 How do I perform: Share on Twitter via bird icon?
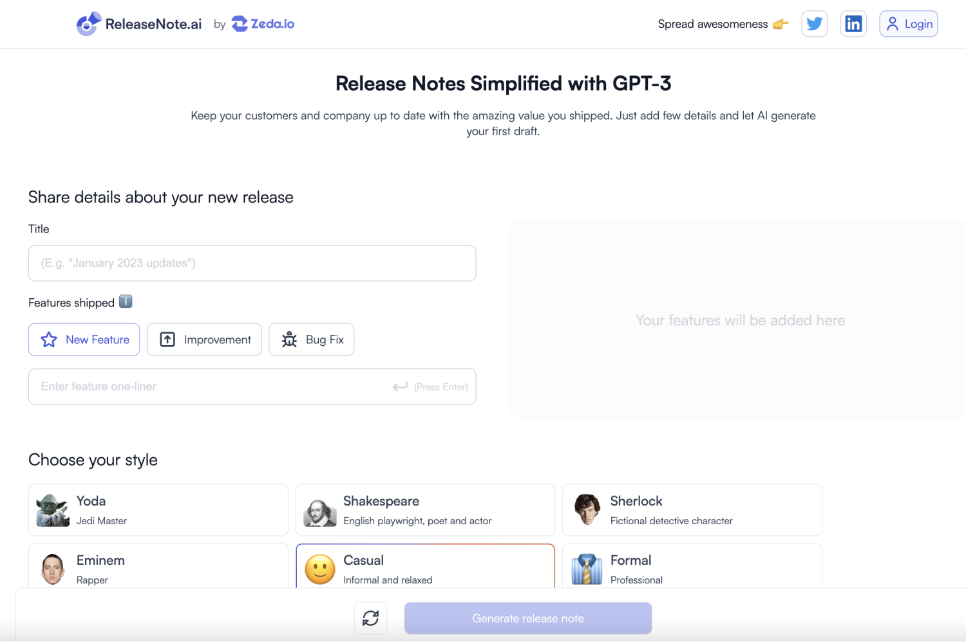[x=815, y=24]
